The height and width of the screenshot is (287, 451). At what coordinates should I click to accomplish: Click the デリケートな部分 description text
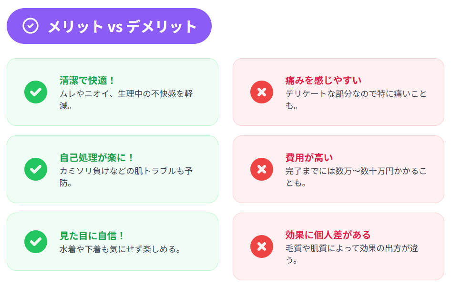pyautogui.click(x=356, y=100)
